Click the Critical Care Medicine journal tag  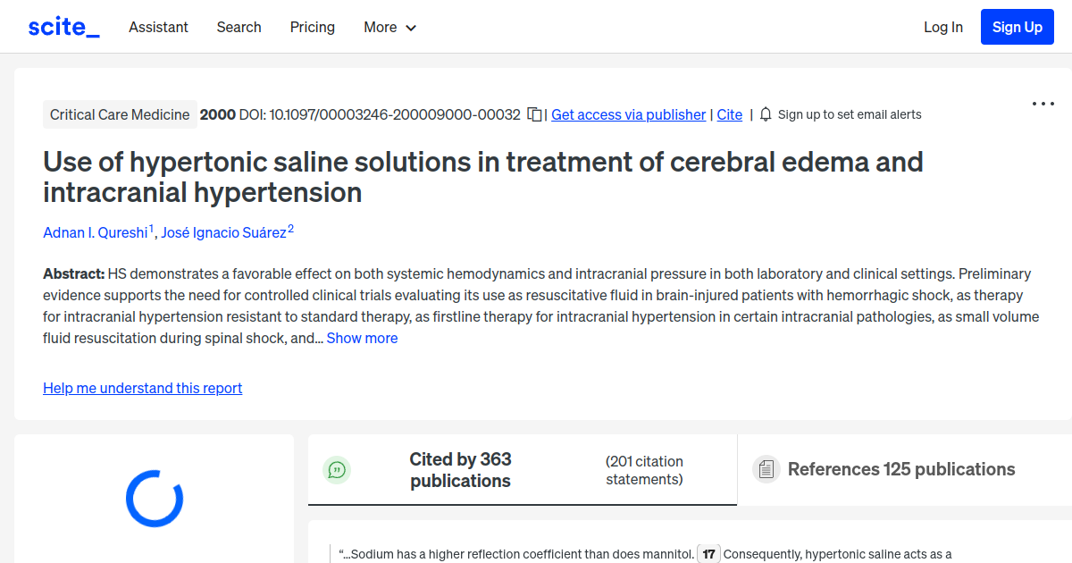[x=120, y=114]
